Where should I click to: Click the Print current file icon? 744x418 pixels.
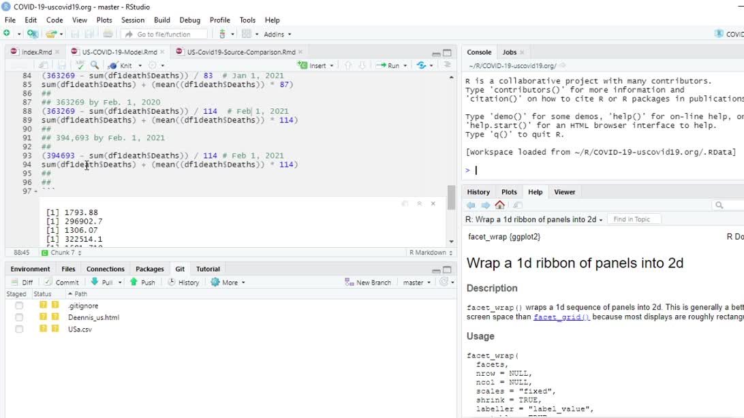[x=108, y=33]
